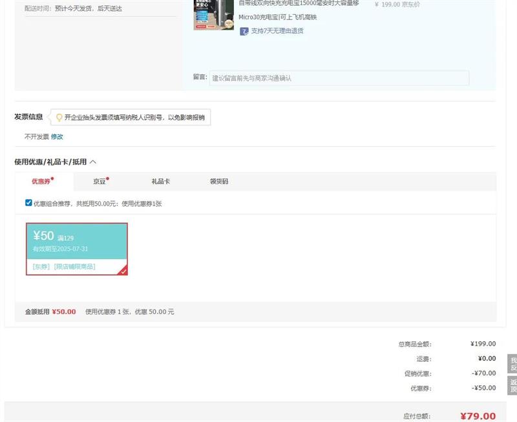517x422 pixels.
Task: Select the 领货码 tab
Action: [x=218, y=182]
